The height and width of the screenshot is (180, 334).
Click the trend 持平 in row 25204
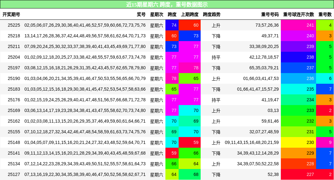point(216,57)
